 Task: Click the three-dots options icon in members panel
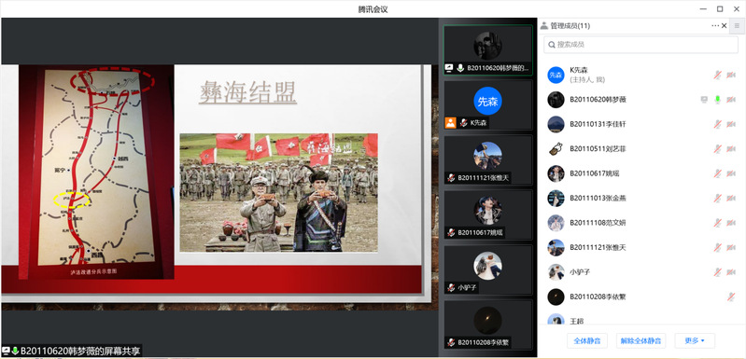(x=715, y=26)
